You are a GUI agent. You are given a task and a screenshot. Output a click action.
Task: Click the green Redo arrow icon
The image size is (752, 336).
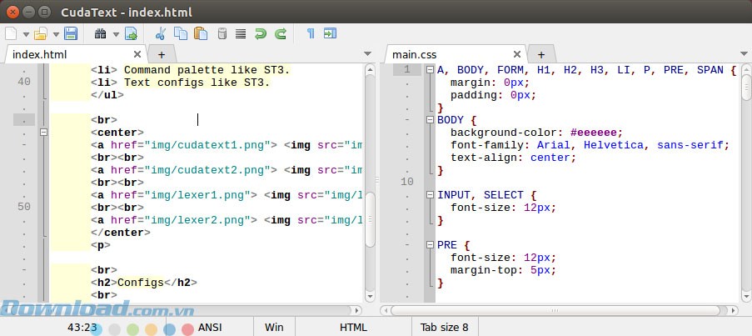coord(281,34)
